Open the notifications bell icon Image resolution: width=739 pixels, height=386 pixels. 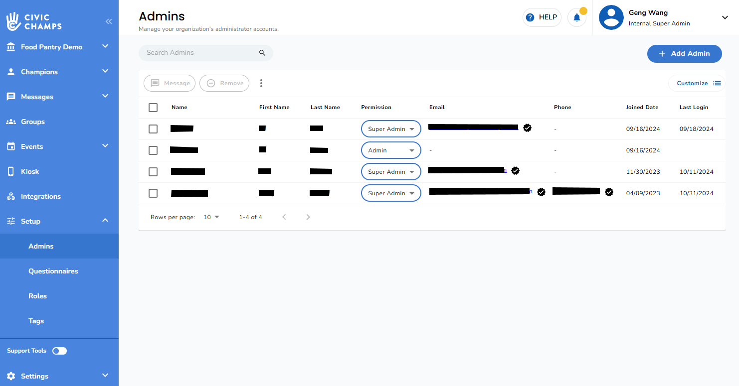(577, 16)
